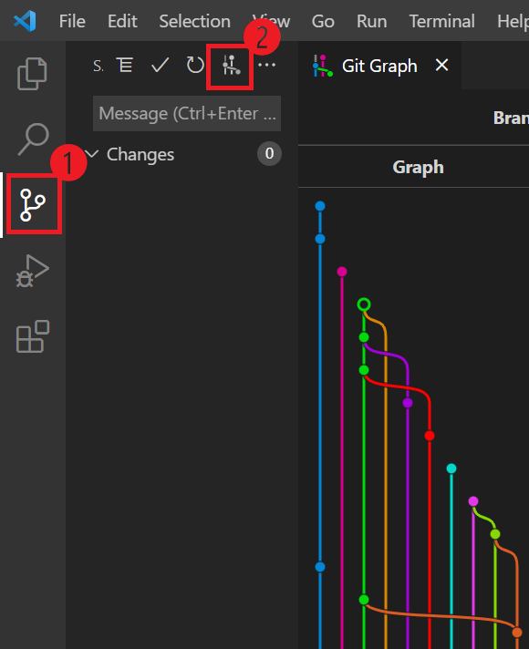The height and width of the screenshot is (649, 529).
Task: Open the Search view in activity bar
Action: [x=33, y=139]
